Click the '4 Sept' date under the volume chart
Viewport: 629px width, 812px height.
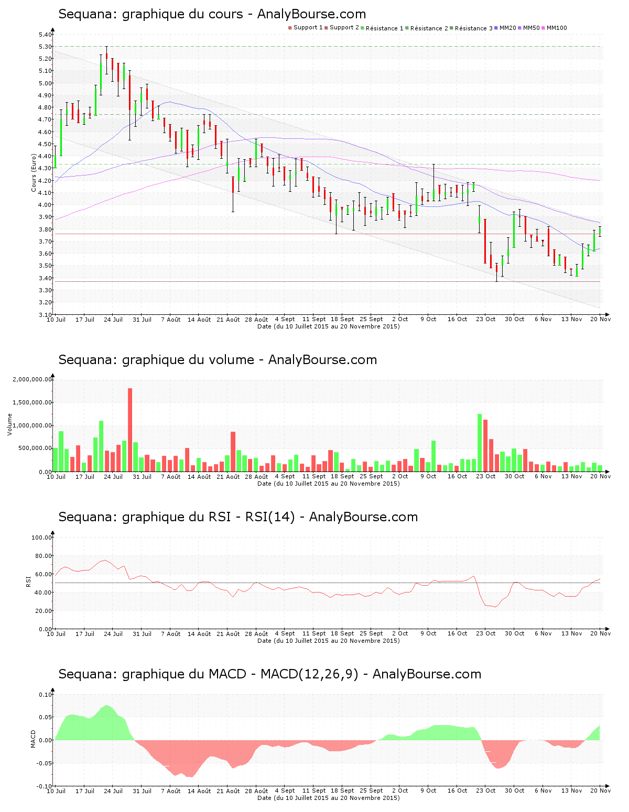tap(285, 476)
